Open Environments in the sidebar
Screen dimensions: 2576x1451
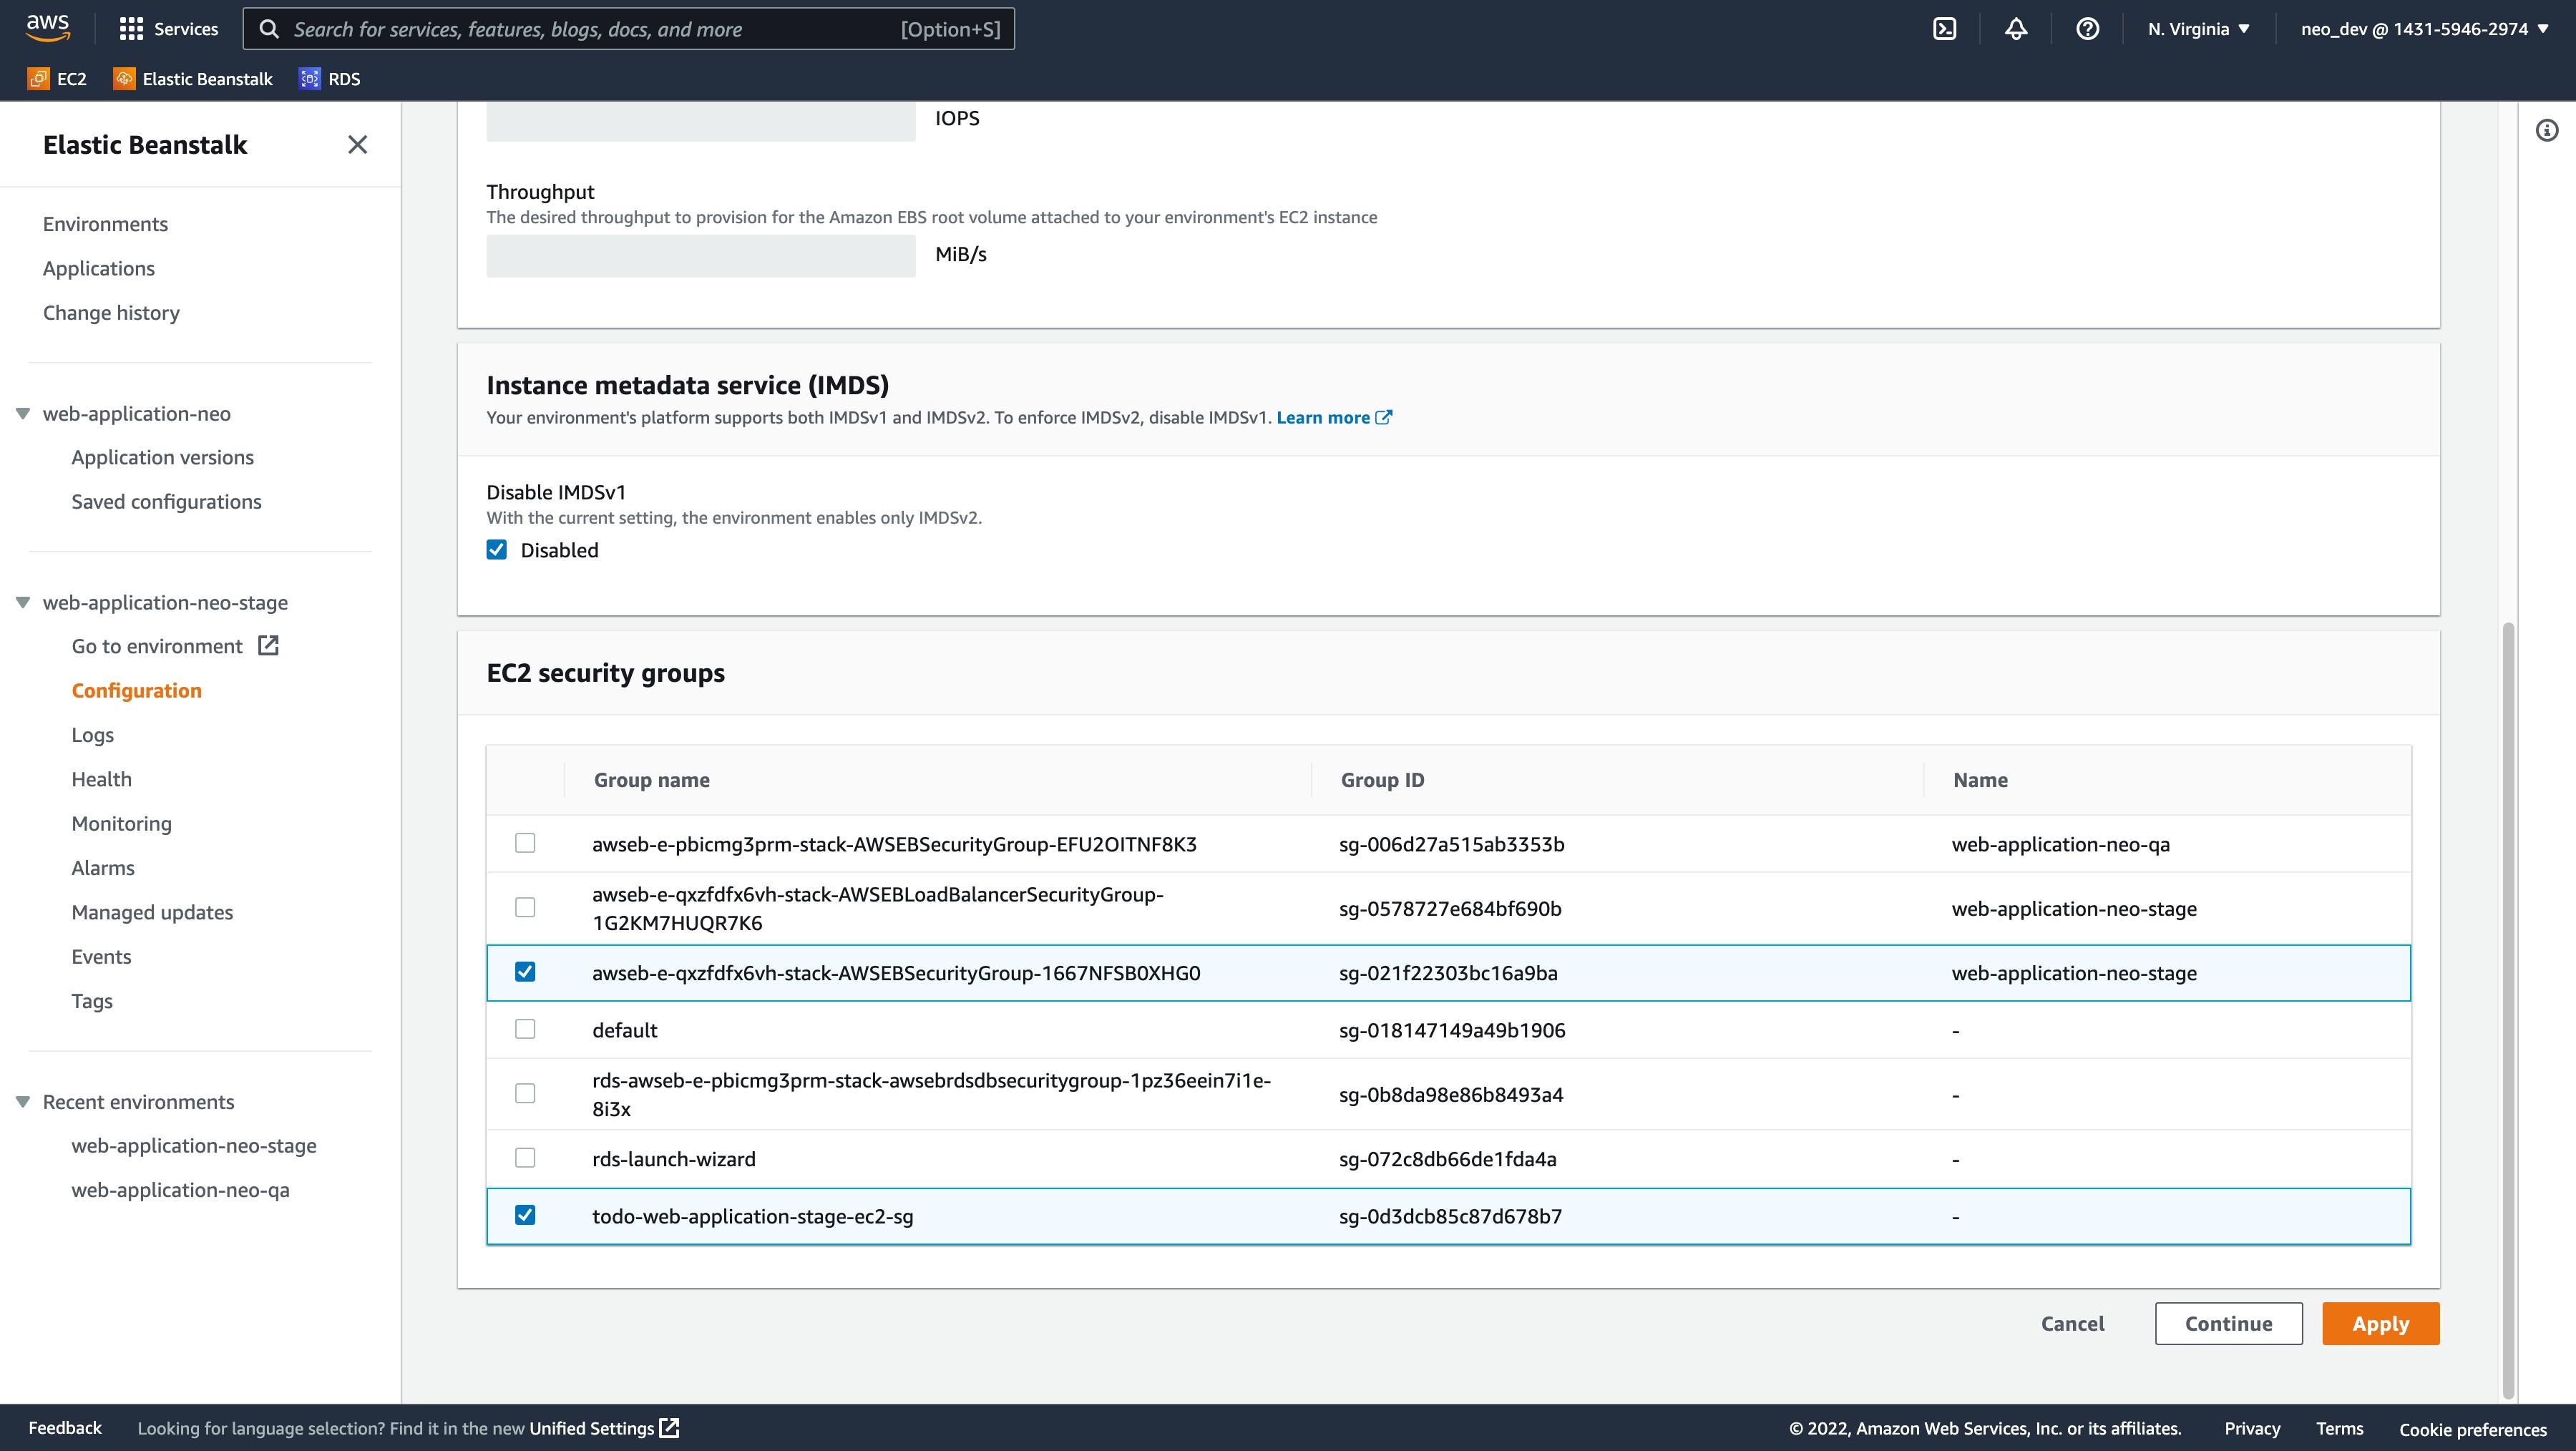click(105, 224)
